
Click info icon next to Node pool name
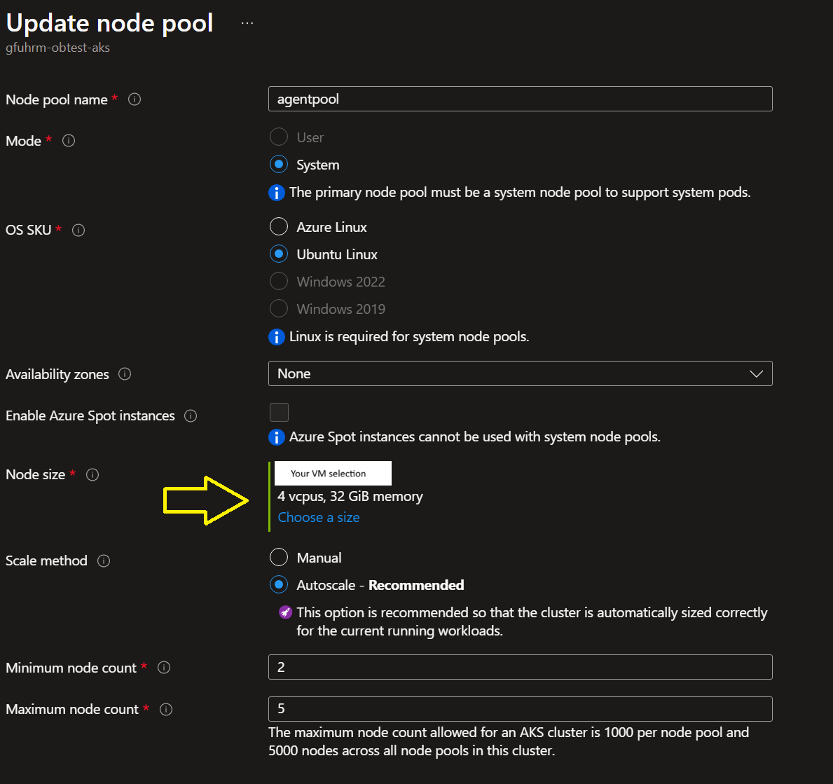(135, 99)
